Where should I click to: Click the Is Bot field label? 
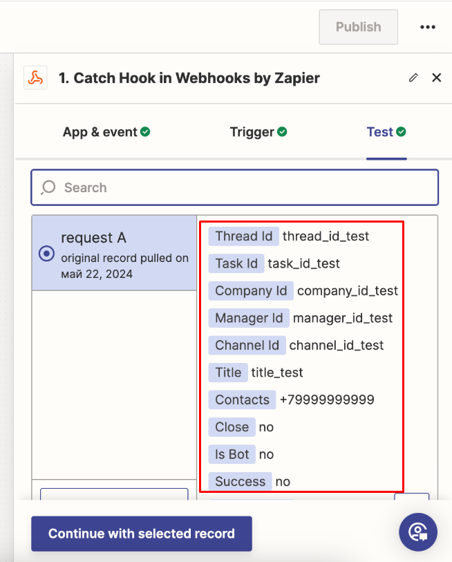coord(232,454)
